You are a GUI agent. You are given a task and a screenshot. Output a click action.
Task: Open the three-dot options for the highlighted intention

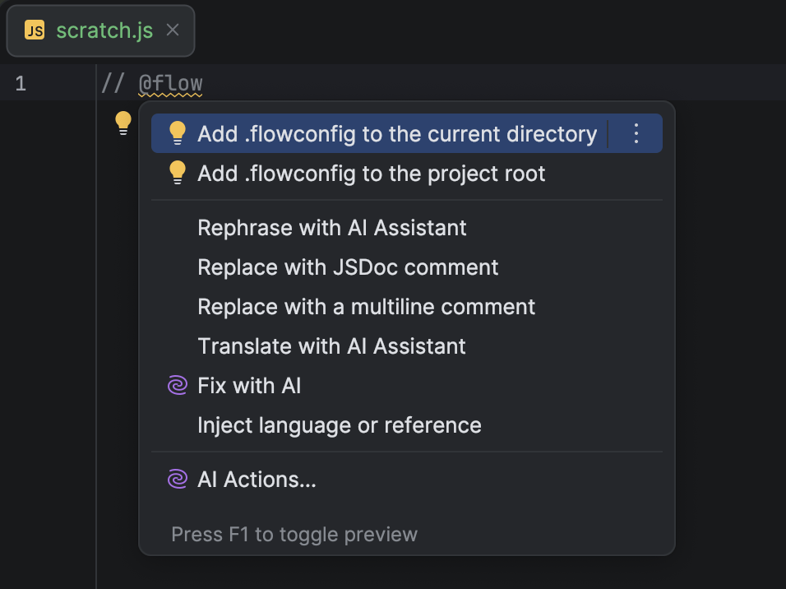(x=636, y=132)
